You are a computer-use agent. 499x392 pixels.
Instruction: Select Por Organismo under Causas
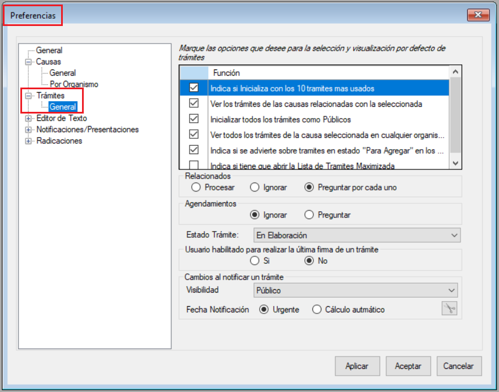coord(74,84)
